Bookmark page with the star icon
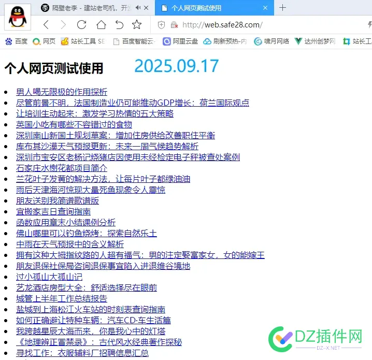The width and height of the screenshot is (372, 360). click(137, 25)
